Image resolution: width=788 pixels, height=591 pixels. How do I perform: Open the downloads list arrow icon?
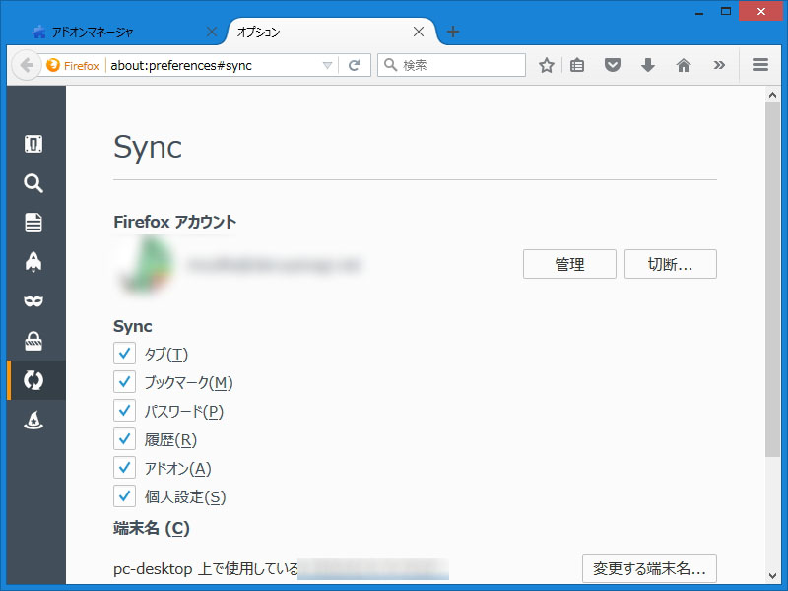pyautogui.click(x=648, y=65)
